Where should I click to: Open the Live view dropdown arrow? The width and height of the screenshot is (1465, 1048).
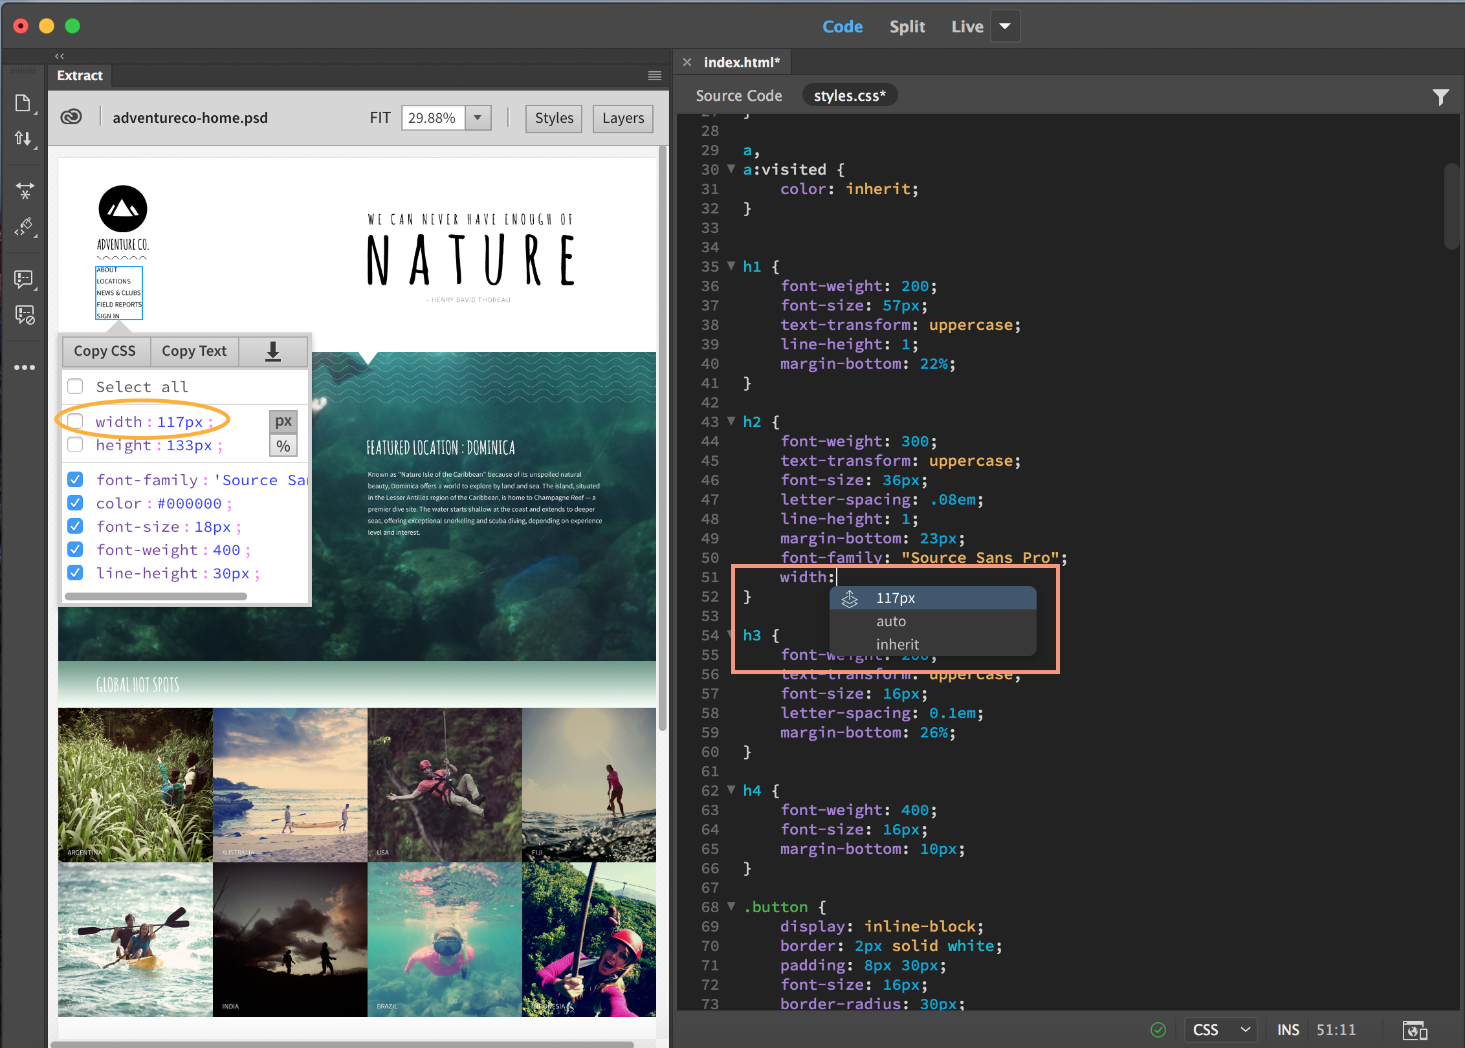point(1005,26)
